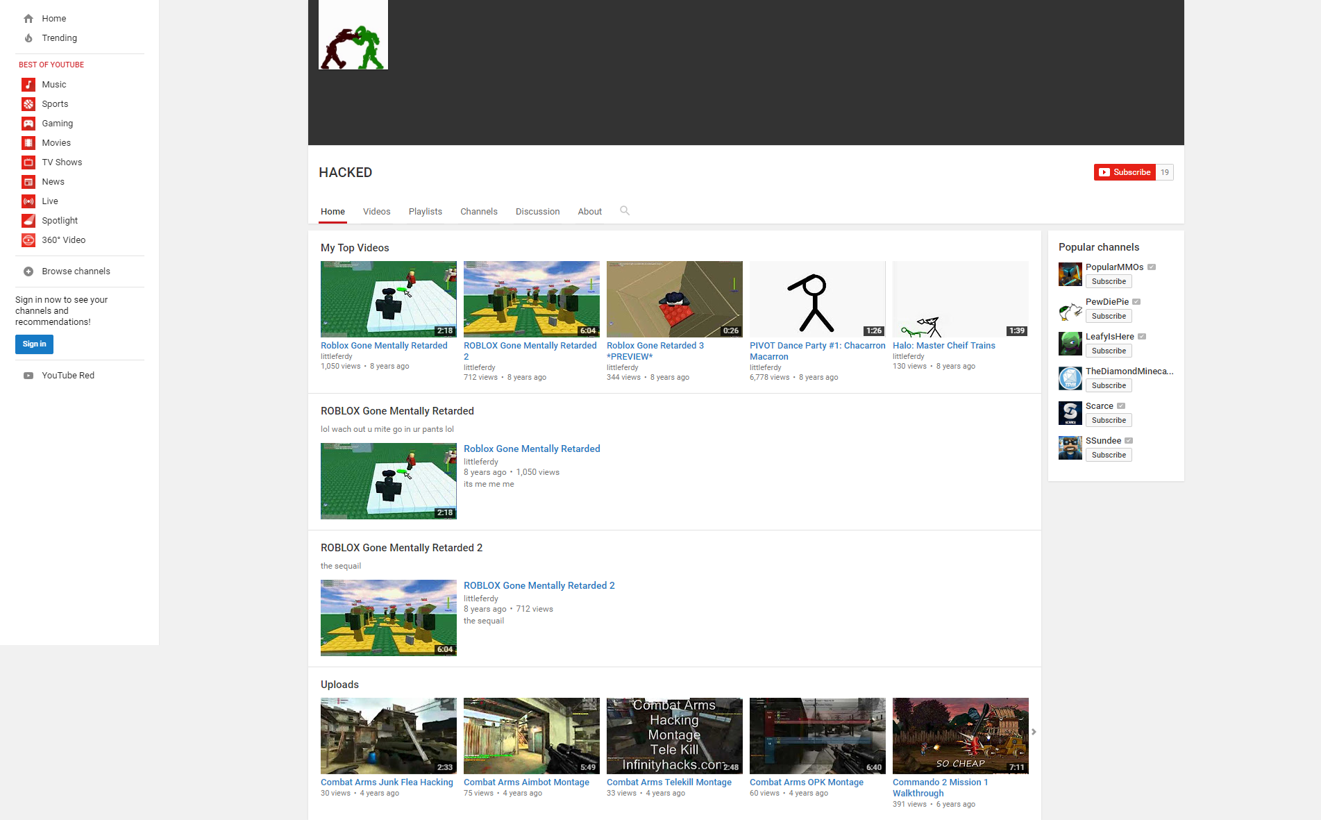The width and height of the screenshot is (1321, 820).
Task: Click the Gaming controller icon
Action: [28, 124]
